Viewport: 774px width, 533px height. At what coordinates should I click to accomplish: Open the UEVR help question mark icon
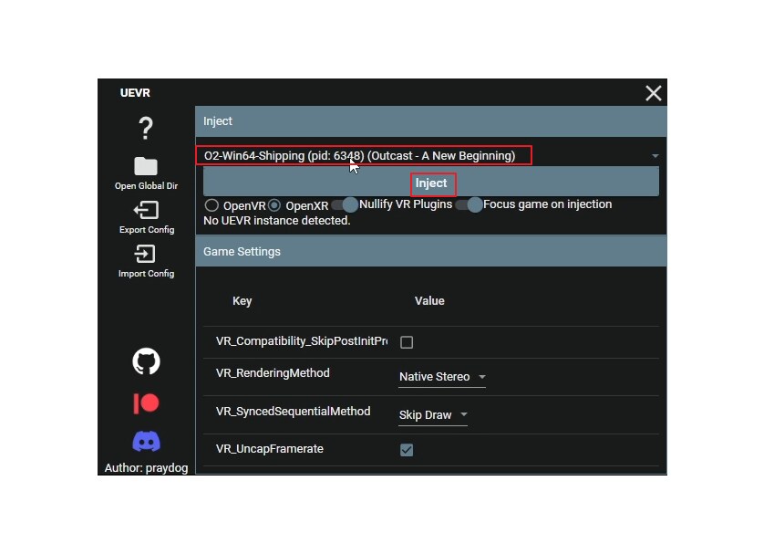[145, 130]
